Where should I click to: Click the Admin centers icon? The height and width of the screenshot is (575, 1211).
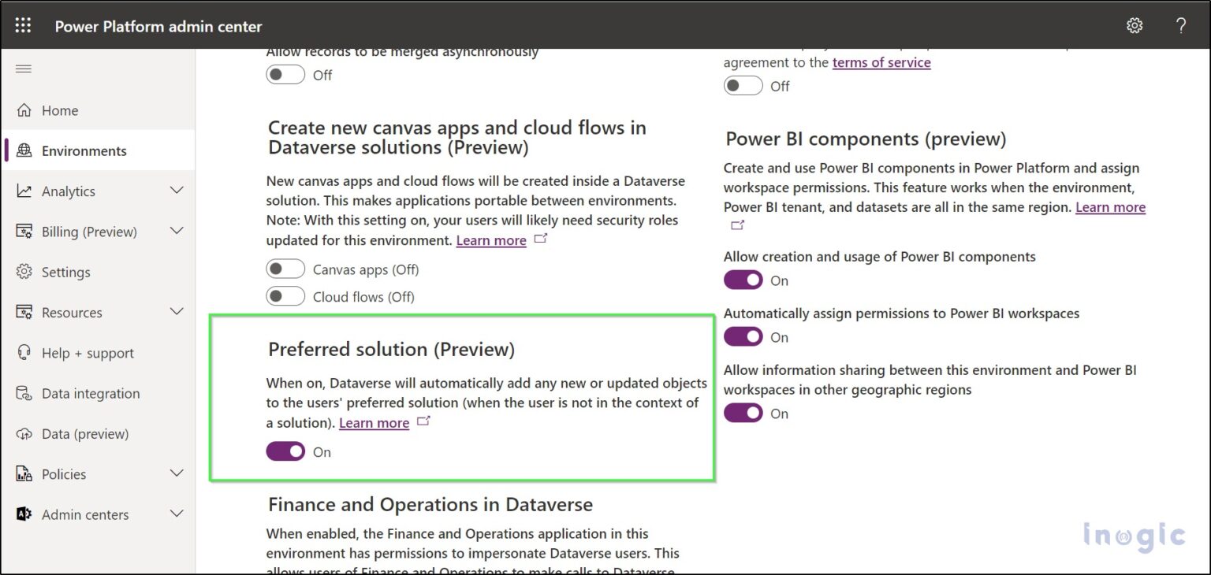point(24,514)
